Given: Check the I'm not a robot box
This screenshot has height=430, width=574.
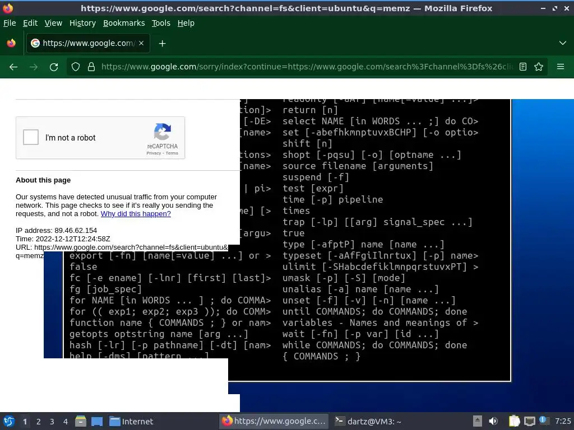Looking at the screenshot, I should [31, 138].
